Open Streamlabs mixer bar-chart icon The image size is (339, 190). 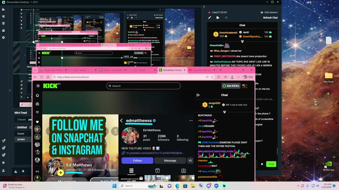click(x=16, y=172)
